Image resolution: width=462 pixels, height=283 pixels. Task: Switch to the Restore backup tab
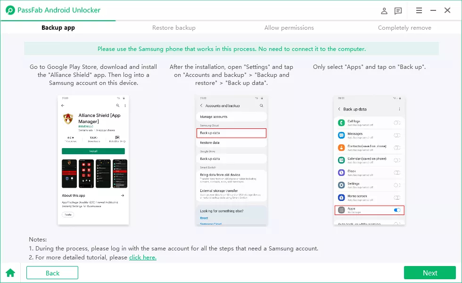pos(173,28)
